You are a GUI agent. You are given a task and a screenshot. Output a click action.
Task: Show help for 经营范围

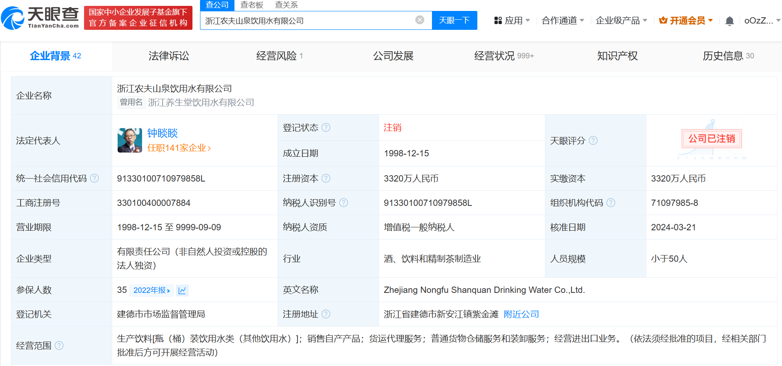(x=59, y=345)
